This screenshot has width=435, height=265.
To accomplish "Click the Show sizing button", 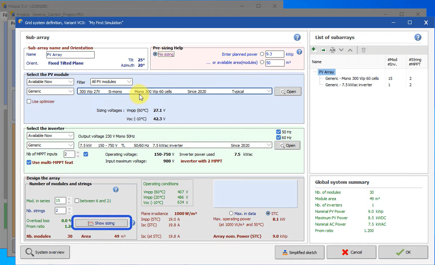I will 101,223.
